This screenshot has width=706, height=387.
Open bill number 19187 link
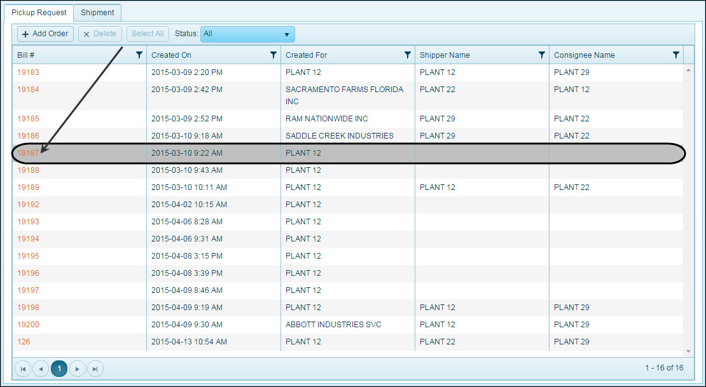(28, 153)
